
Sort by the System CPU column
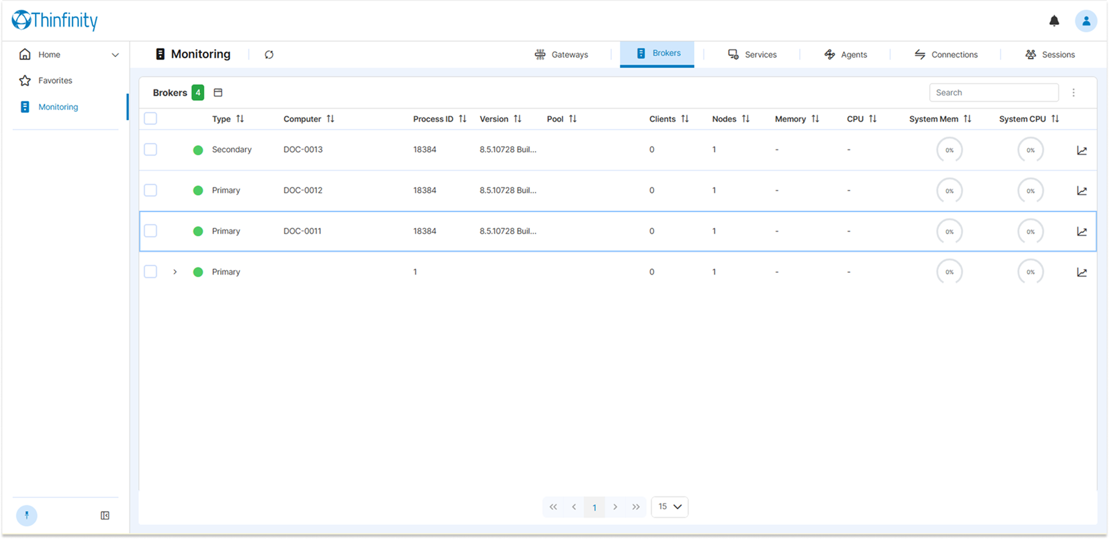click(x=1055, y=119)
